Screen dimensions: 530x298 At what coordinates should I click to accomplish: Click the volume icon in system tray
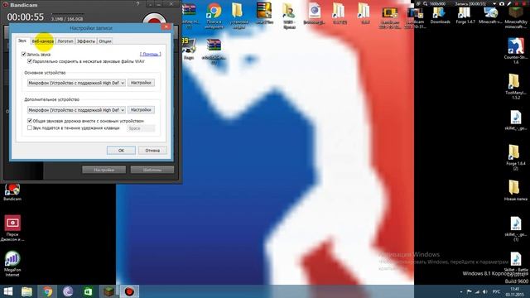click(x=485, y=291)
